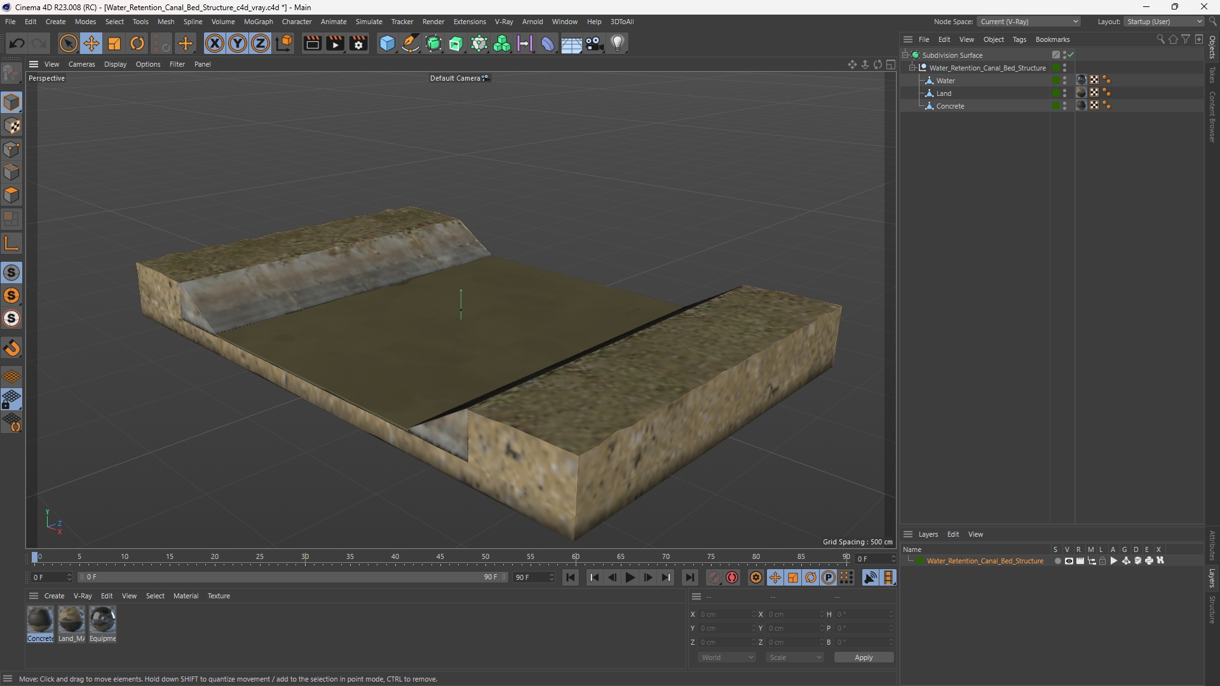Open the Spline Pen tool

pos(410,43)
